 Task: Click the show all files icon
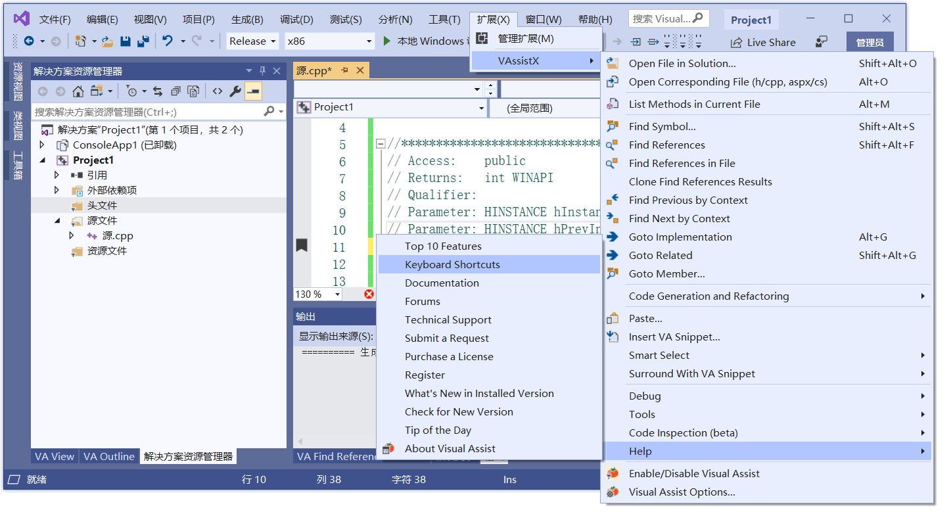point(193,91)
